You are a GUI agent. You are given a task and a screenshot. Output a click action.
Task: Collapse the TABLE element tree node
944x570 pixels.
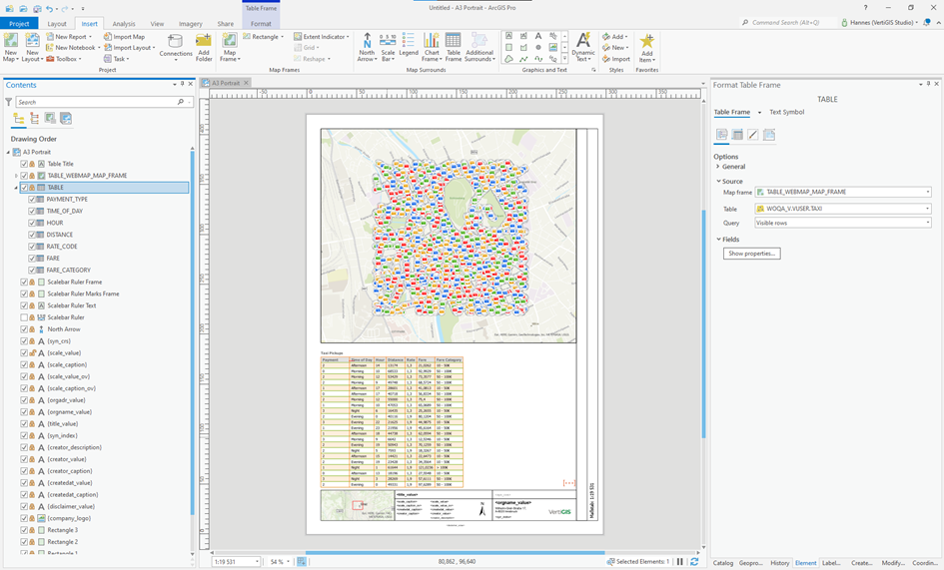pos(16,188)
